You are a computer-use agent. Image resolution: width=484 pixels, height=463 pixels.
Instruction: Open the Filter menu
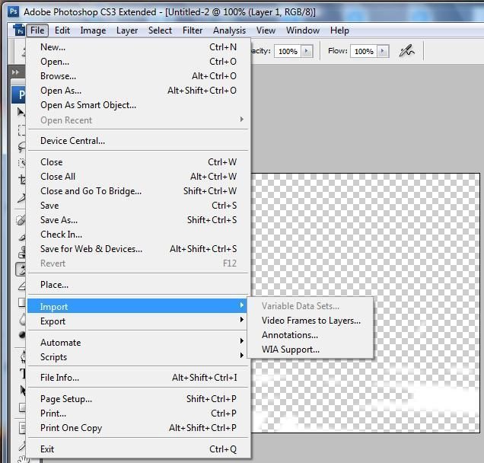(x=193, y=30)
